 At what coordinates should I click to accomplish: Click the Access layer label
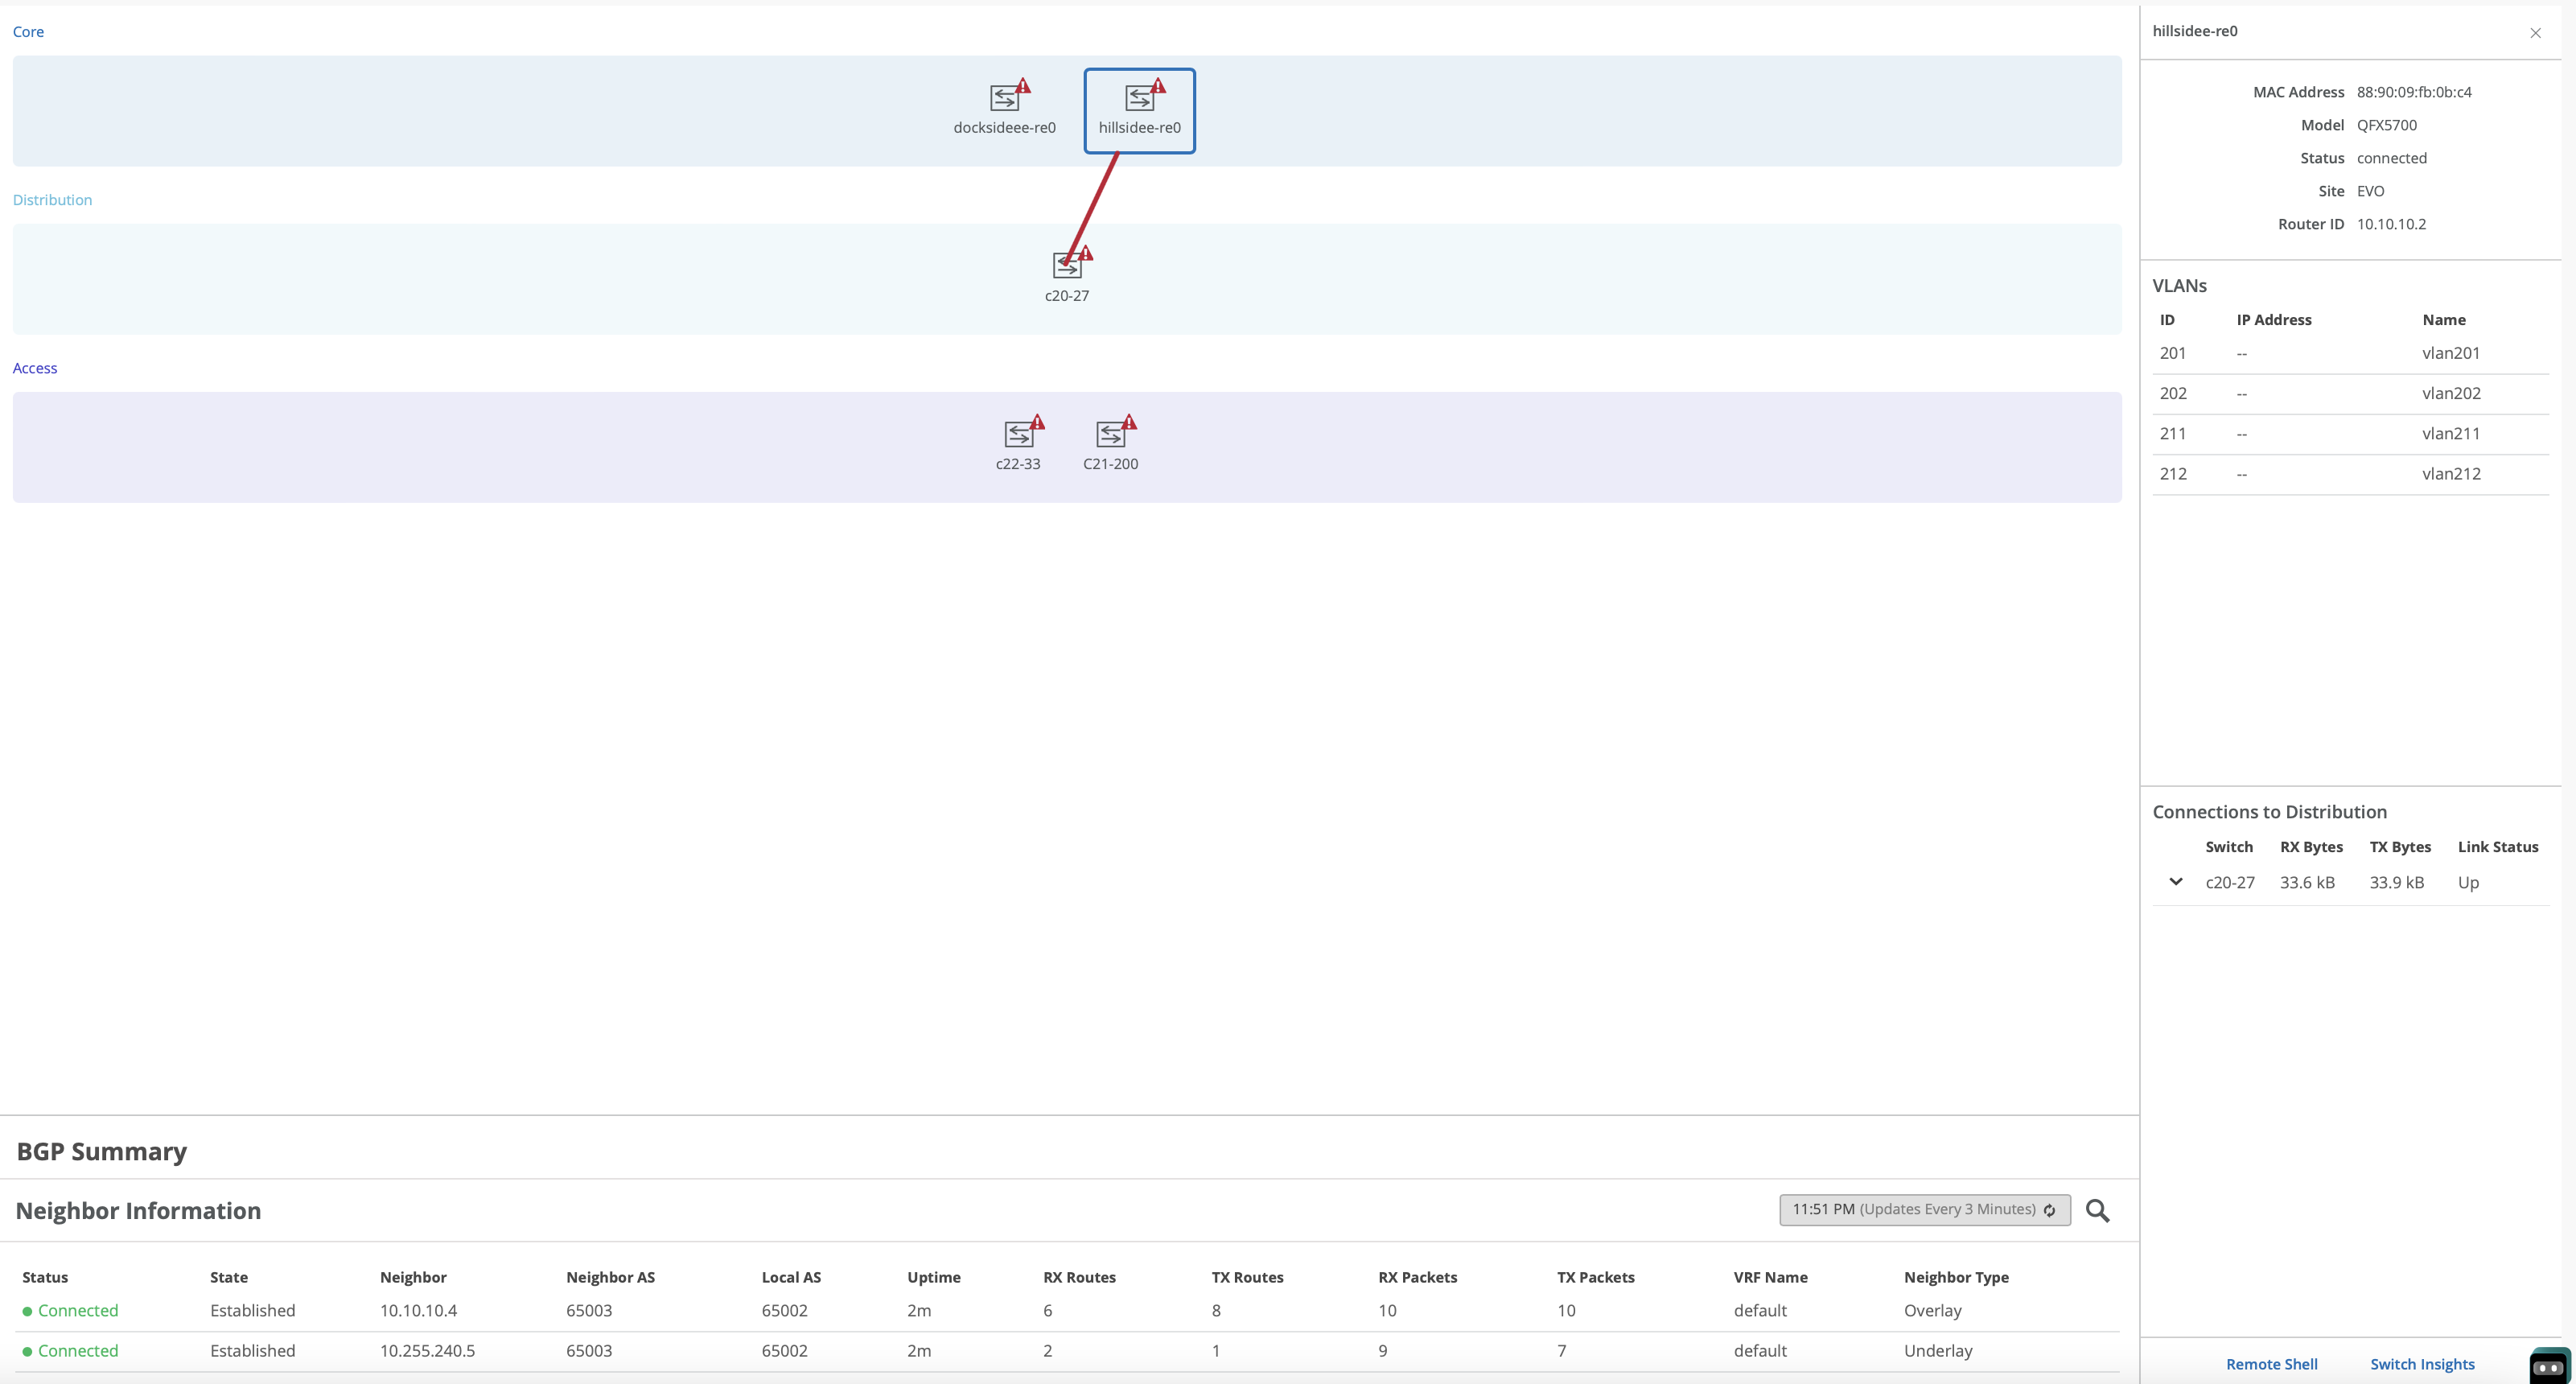click(35, 368)
